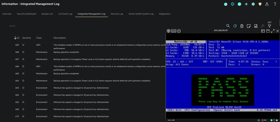Click the wrench repair icon
This screenshot has height=122, width=280.
[x=262, y=26]
